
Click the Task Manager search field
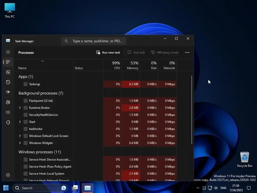coord(94,41)
